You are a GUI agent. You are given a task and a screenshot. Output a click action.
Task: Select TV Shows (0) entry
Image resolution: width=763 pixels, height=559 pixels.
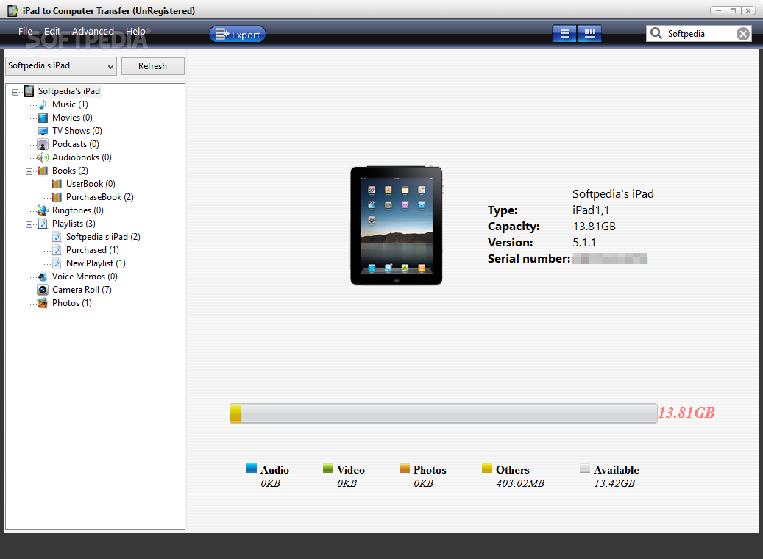(x=77, y=131)
